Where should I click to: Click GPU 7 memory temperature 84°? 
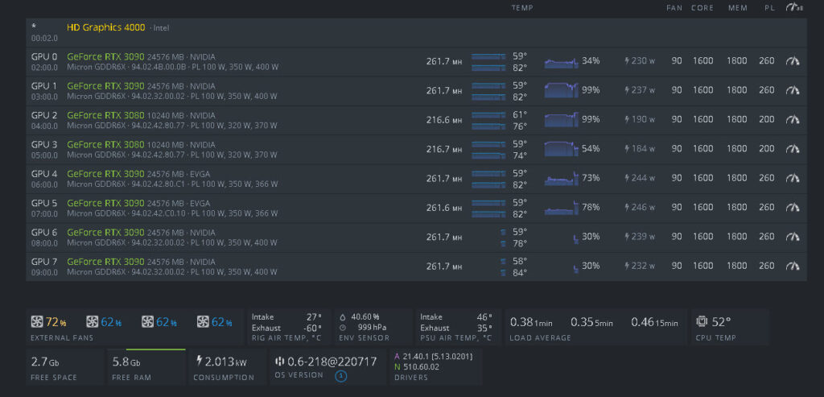(520, 272)
